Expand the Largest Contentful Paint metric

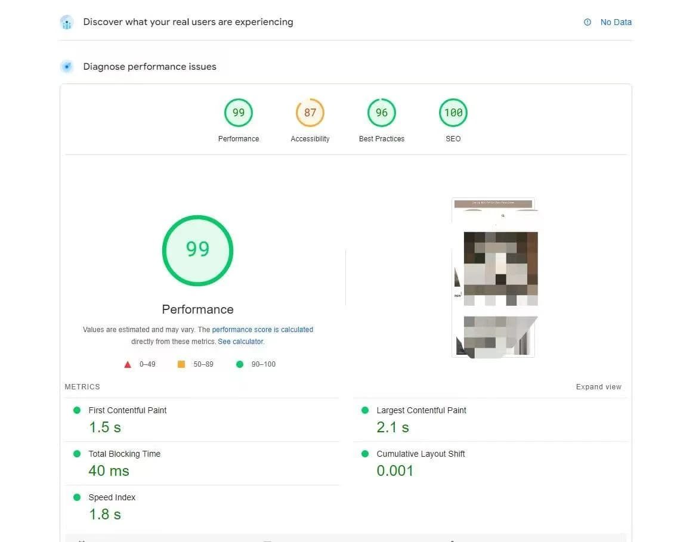421,410
